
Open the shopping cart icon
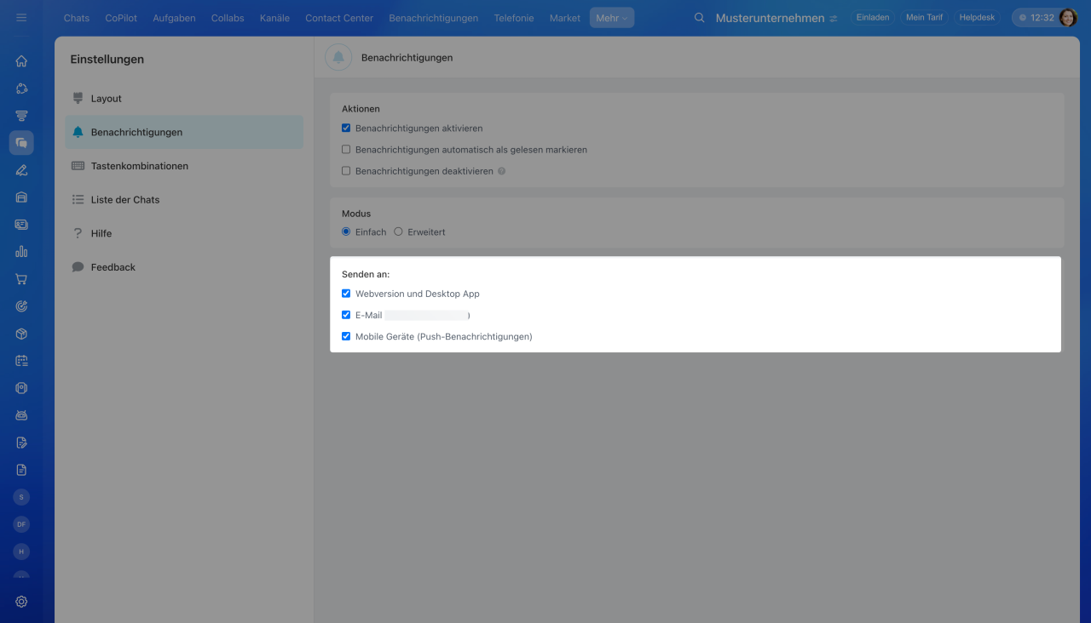pos(21,279)
